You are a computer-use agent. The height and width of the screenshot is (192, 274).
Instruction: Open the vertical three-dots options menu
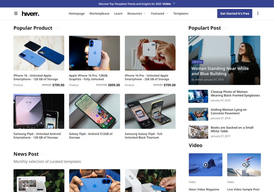[x=258, y=13]
